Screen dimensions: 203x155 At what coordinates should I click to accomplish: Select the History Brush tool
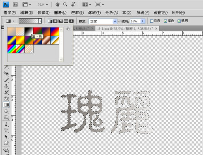click(6, 92)
